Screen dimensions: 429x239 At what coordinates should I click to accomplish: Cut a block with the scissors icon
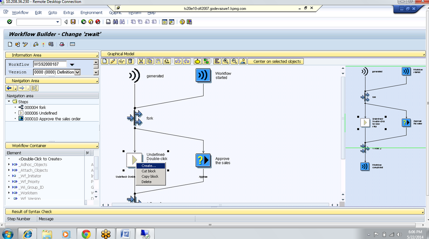(x=141, y=61)
